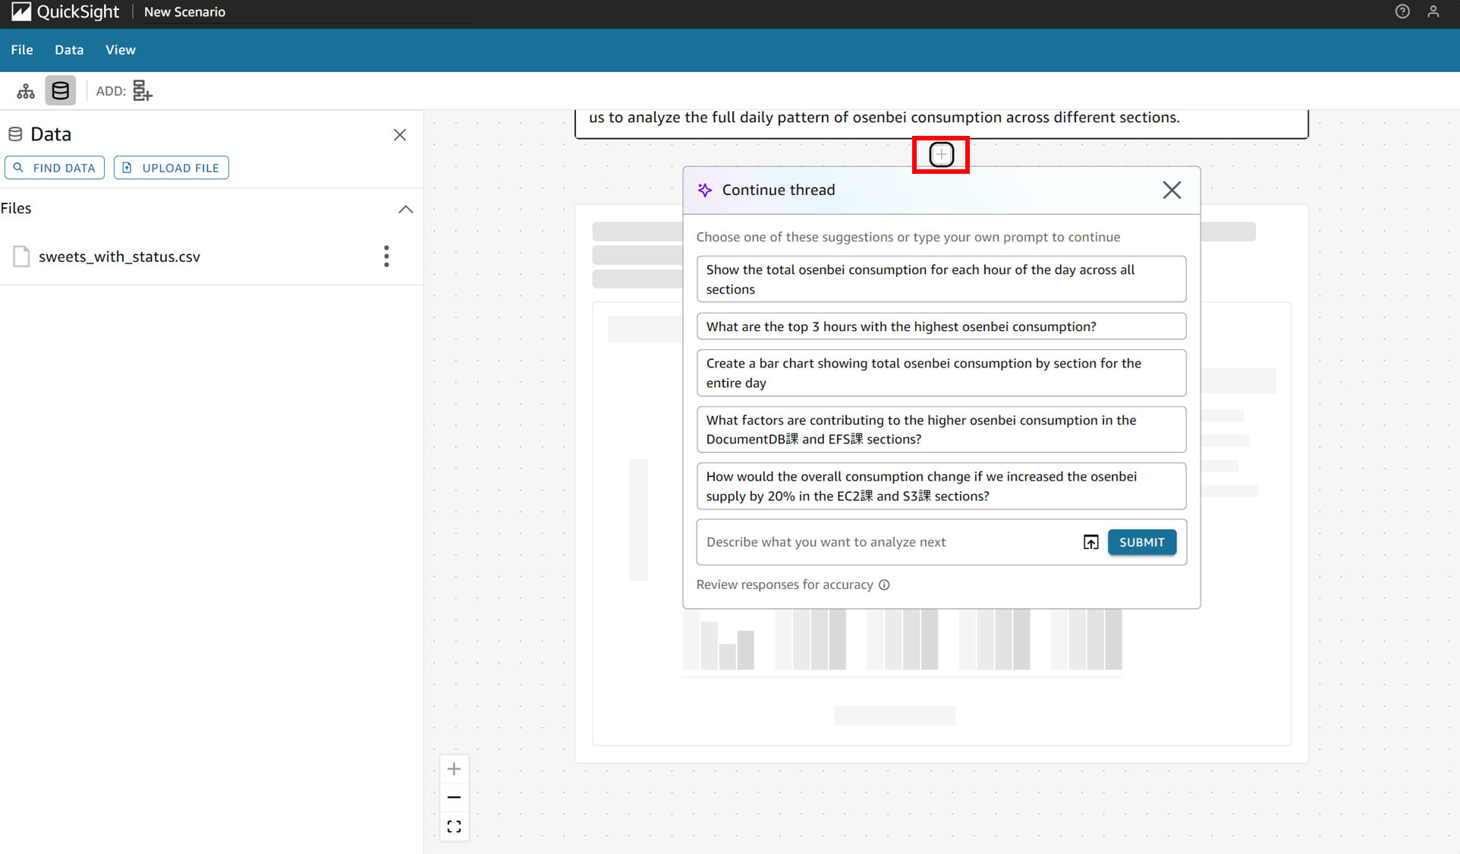Viewport: 1460px width, 854px height.
Task: Close the Continue thread dialog
Action: [x=1172, y=190]
